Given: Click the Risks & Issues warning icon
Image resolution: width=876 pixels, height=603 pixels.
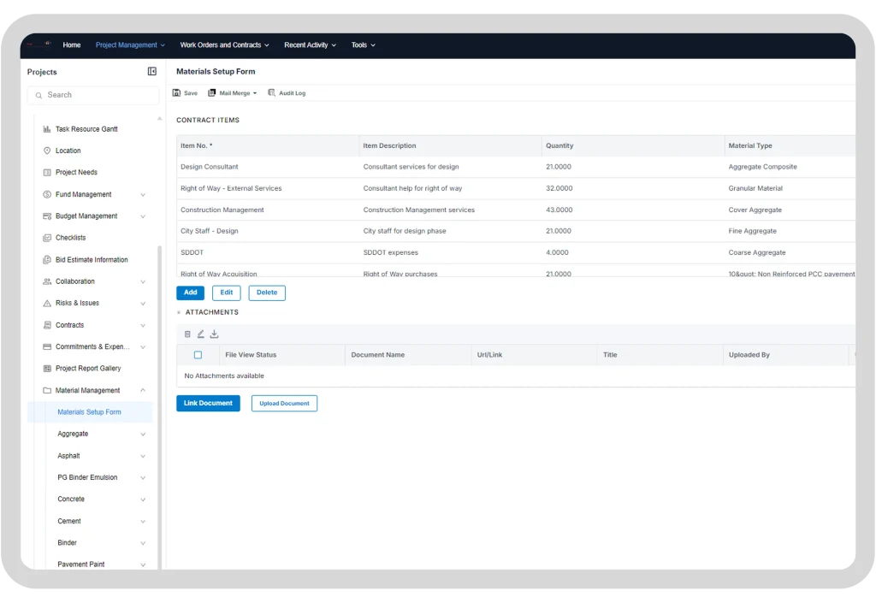Looking at the screenshot, I should pos(47,303).
